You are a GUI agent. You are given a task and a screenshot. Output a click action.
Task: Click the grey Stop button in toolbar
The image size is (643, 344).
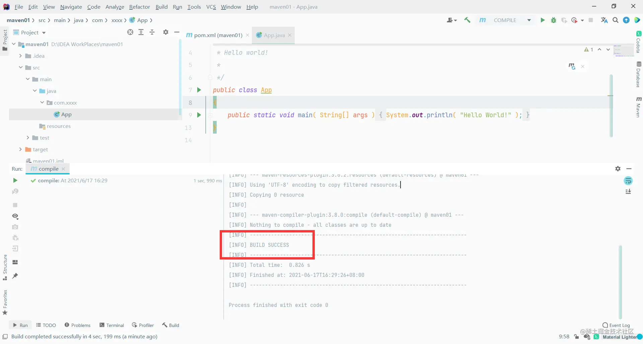click(591, 20)
